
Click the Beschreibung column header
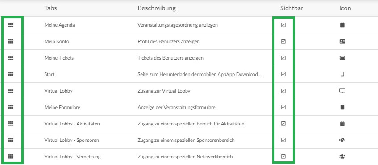(157, 8)
